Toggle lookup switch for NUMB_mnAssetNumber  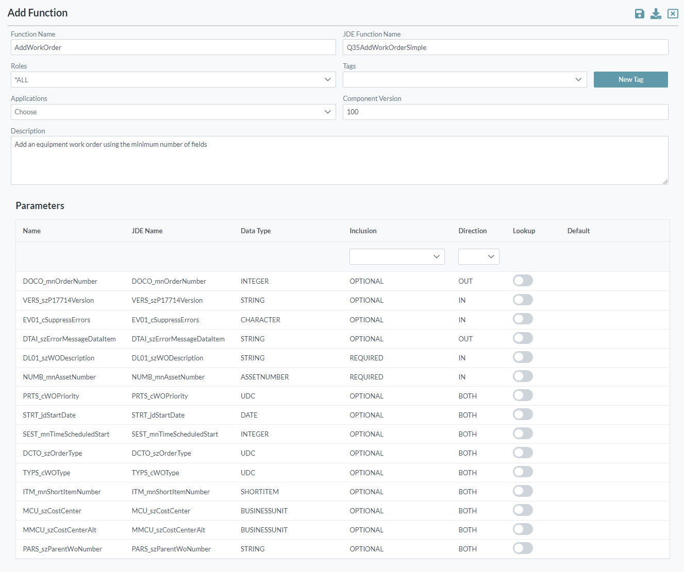tap(523, 376)
